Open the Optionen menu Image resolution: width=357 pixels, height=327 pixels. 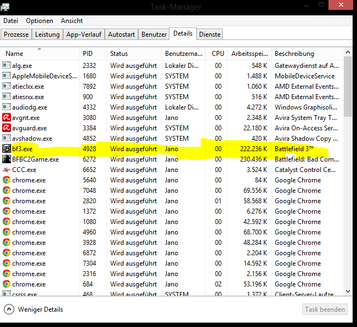[39, 21]
